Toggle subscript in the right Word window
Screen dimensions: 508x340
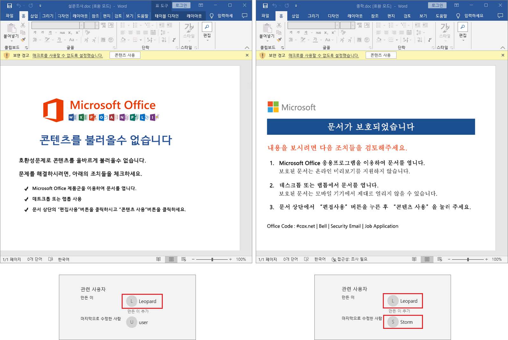[326, 33]
